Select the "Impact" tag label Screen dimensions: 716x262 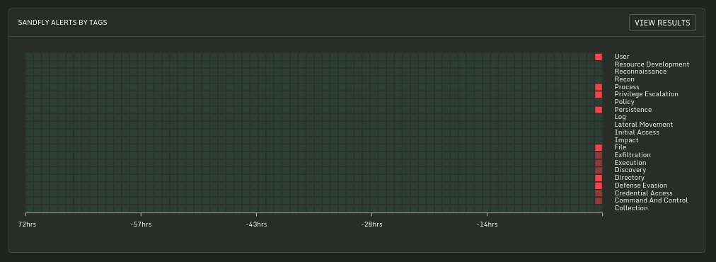pos(626,140)
